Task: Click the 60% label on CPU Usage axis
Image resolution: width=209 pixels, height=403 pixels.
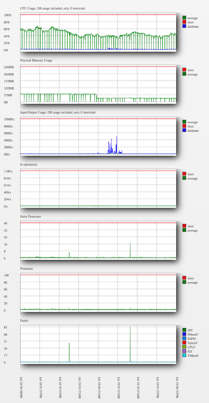Action: point(7,29)
